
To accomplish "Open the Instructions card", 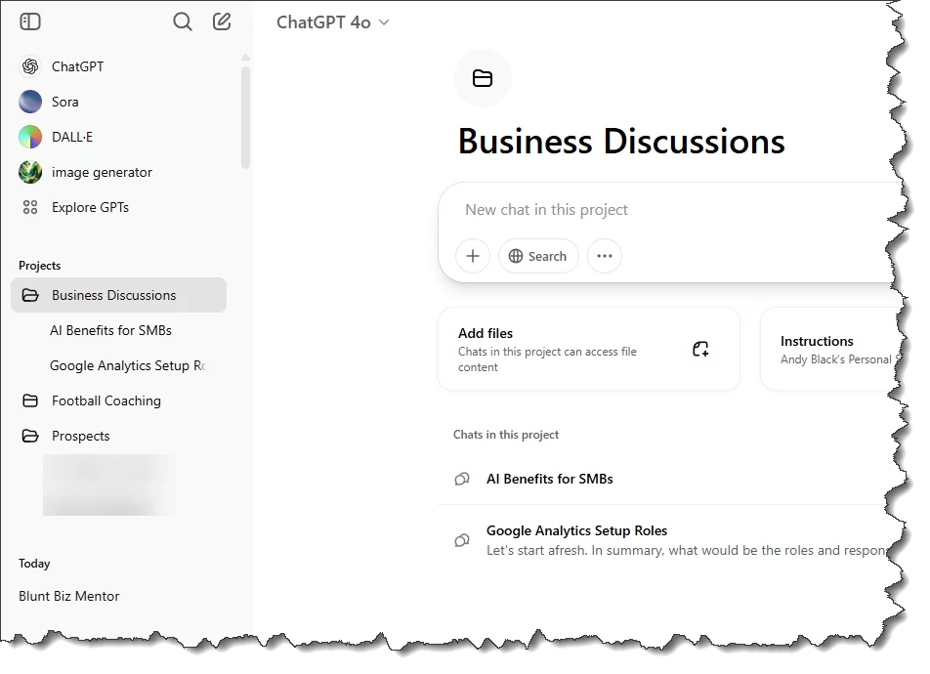I will pyautogui.click(x=830, y=350).
